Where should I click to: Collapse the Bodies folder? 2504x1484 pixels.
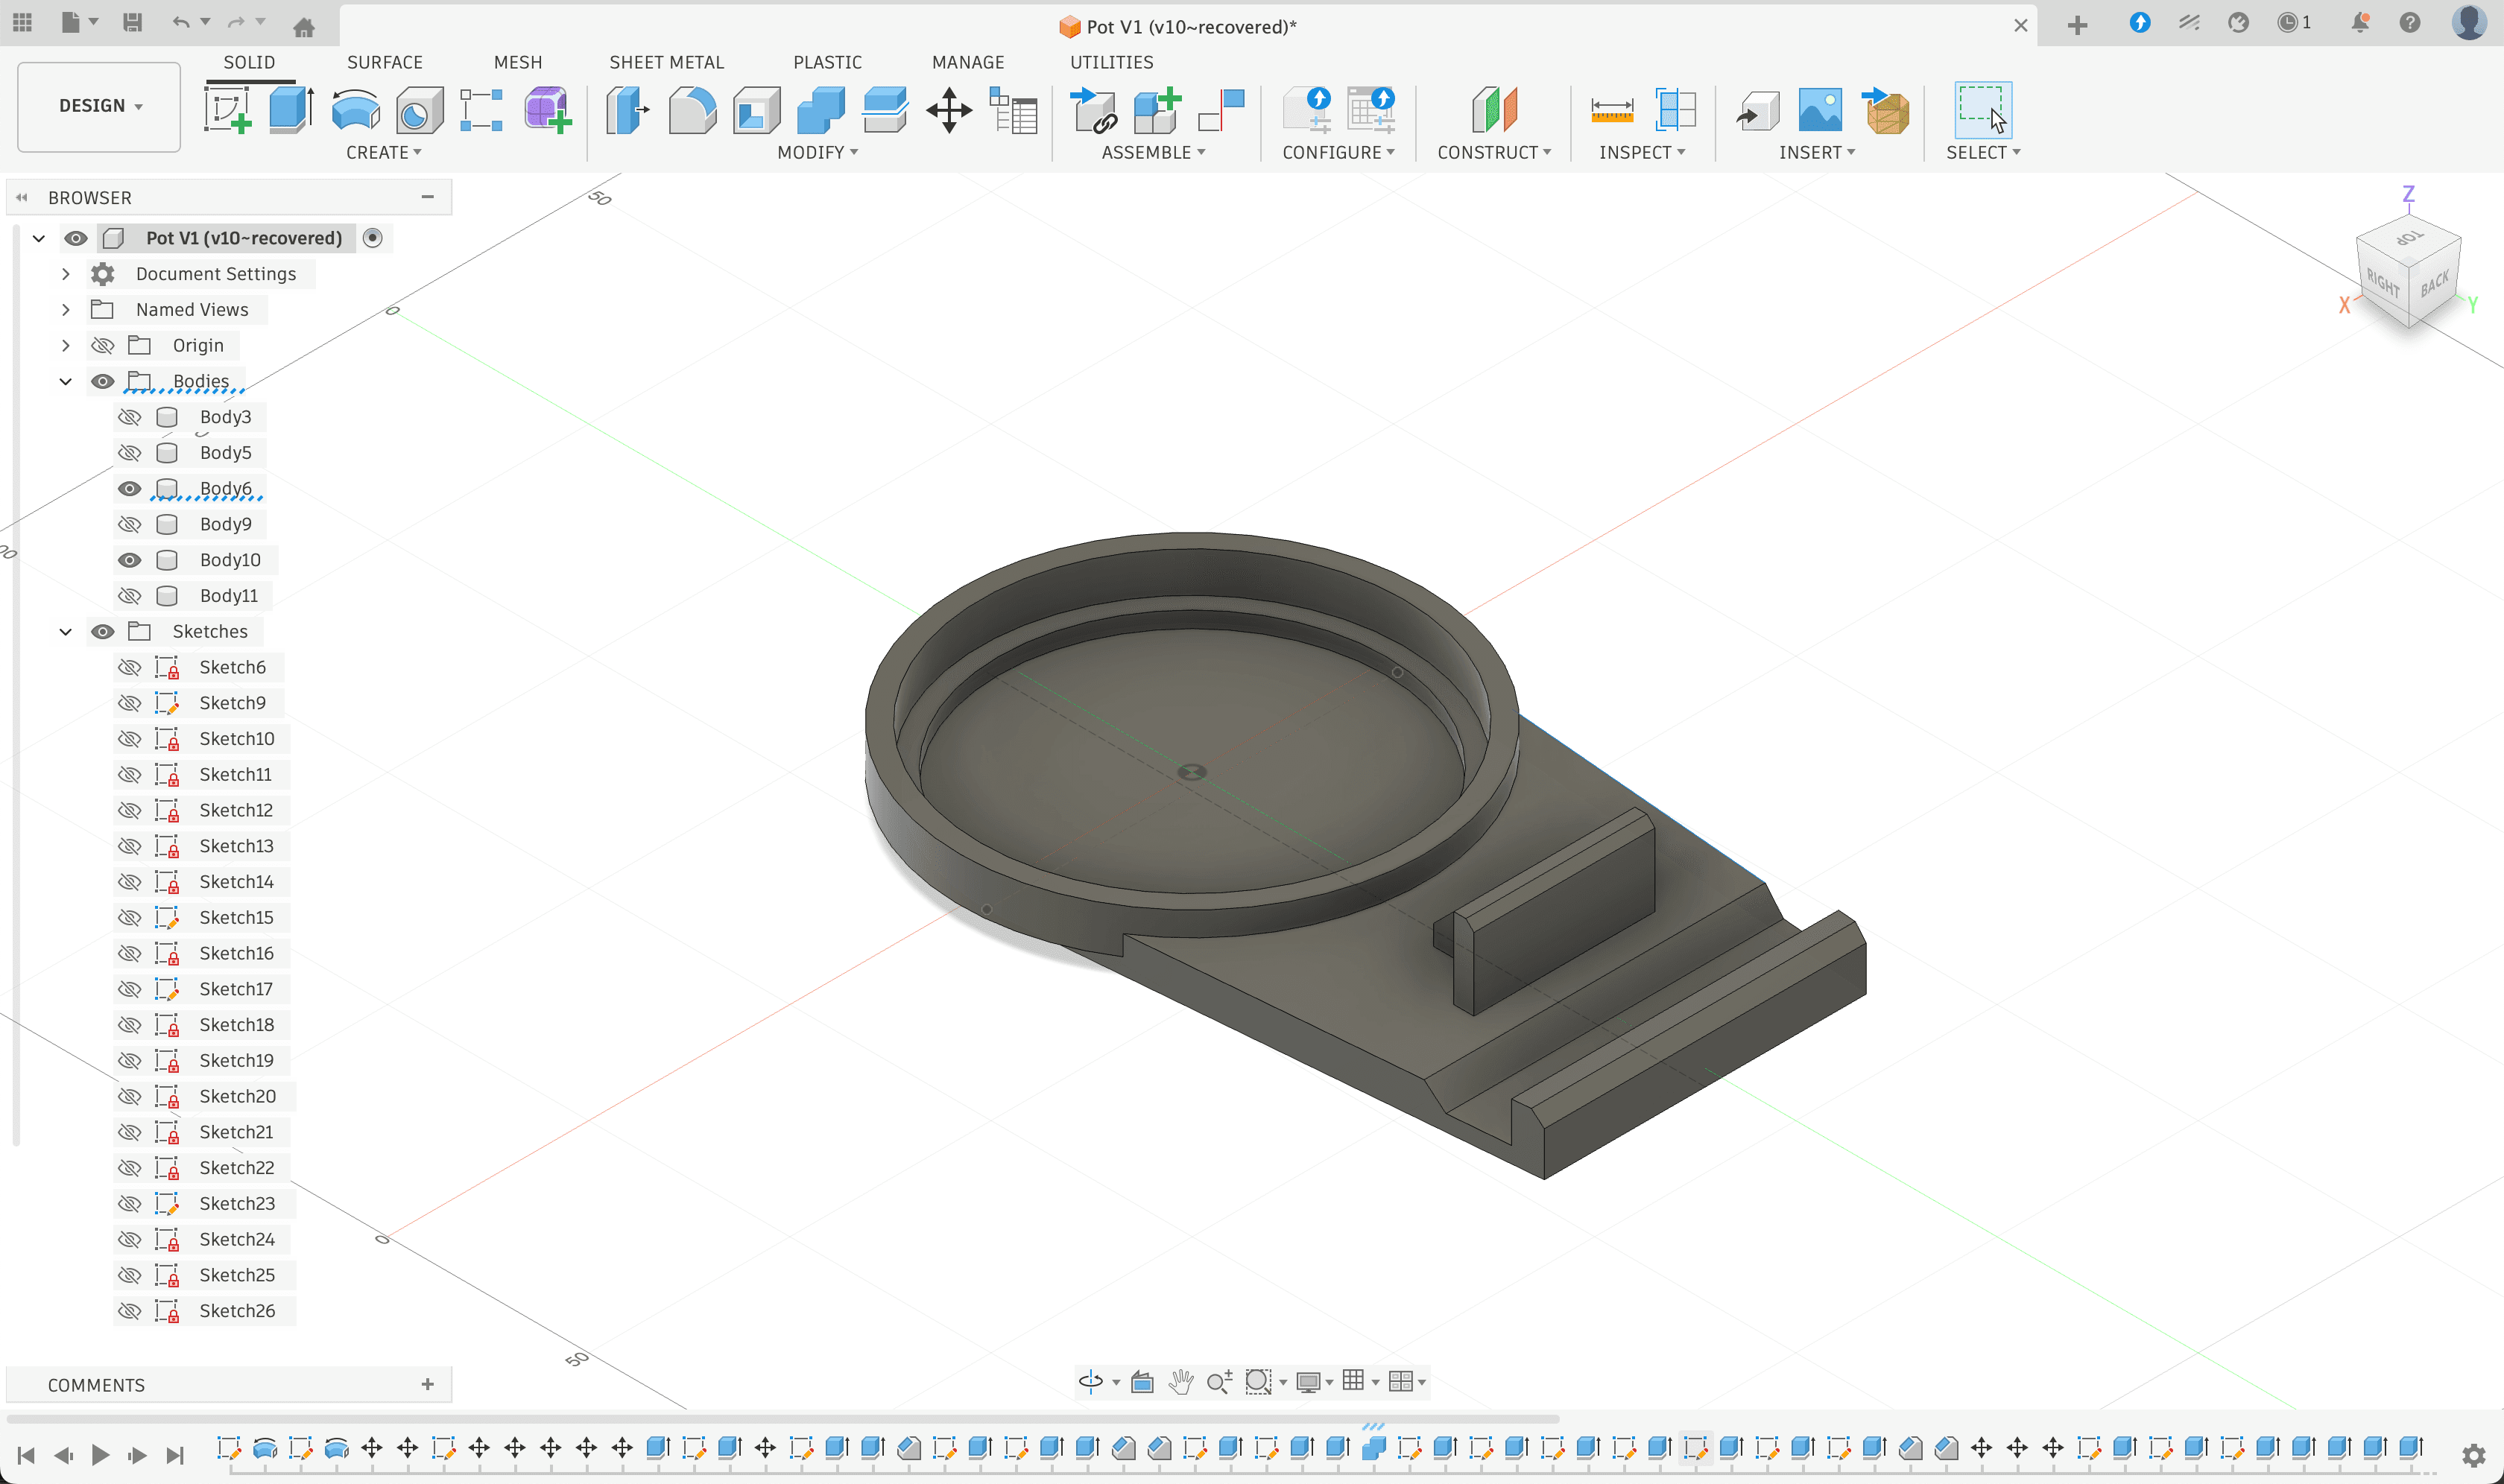[66, 381]
